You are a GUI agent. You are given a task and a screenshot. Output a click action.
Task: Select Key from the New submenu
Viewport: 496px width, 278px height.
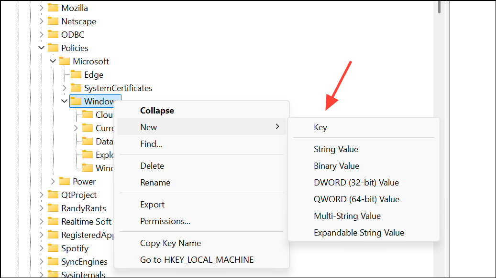[x=320, y=127]
